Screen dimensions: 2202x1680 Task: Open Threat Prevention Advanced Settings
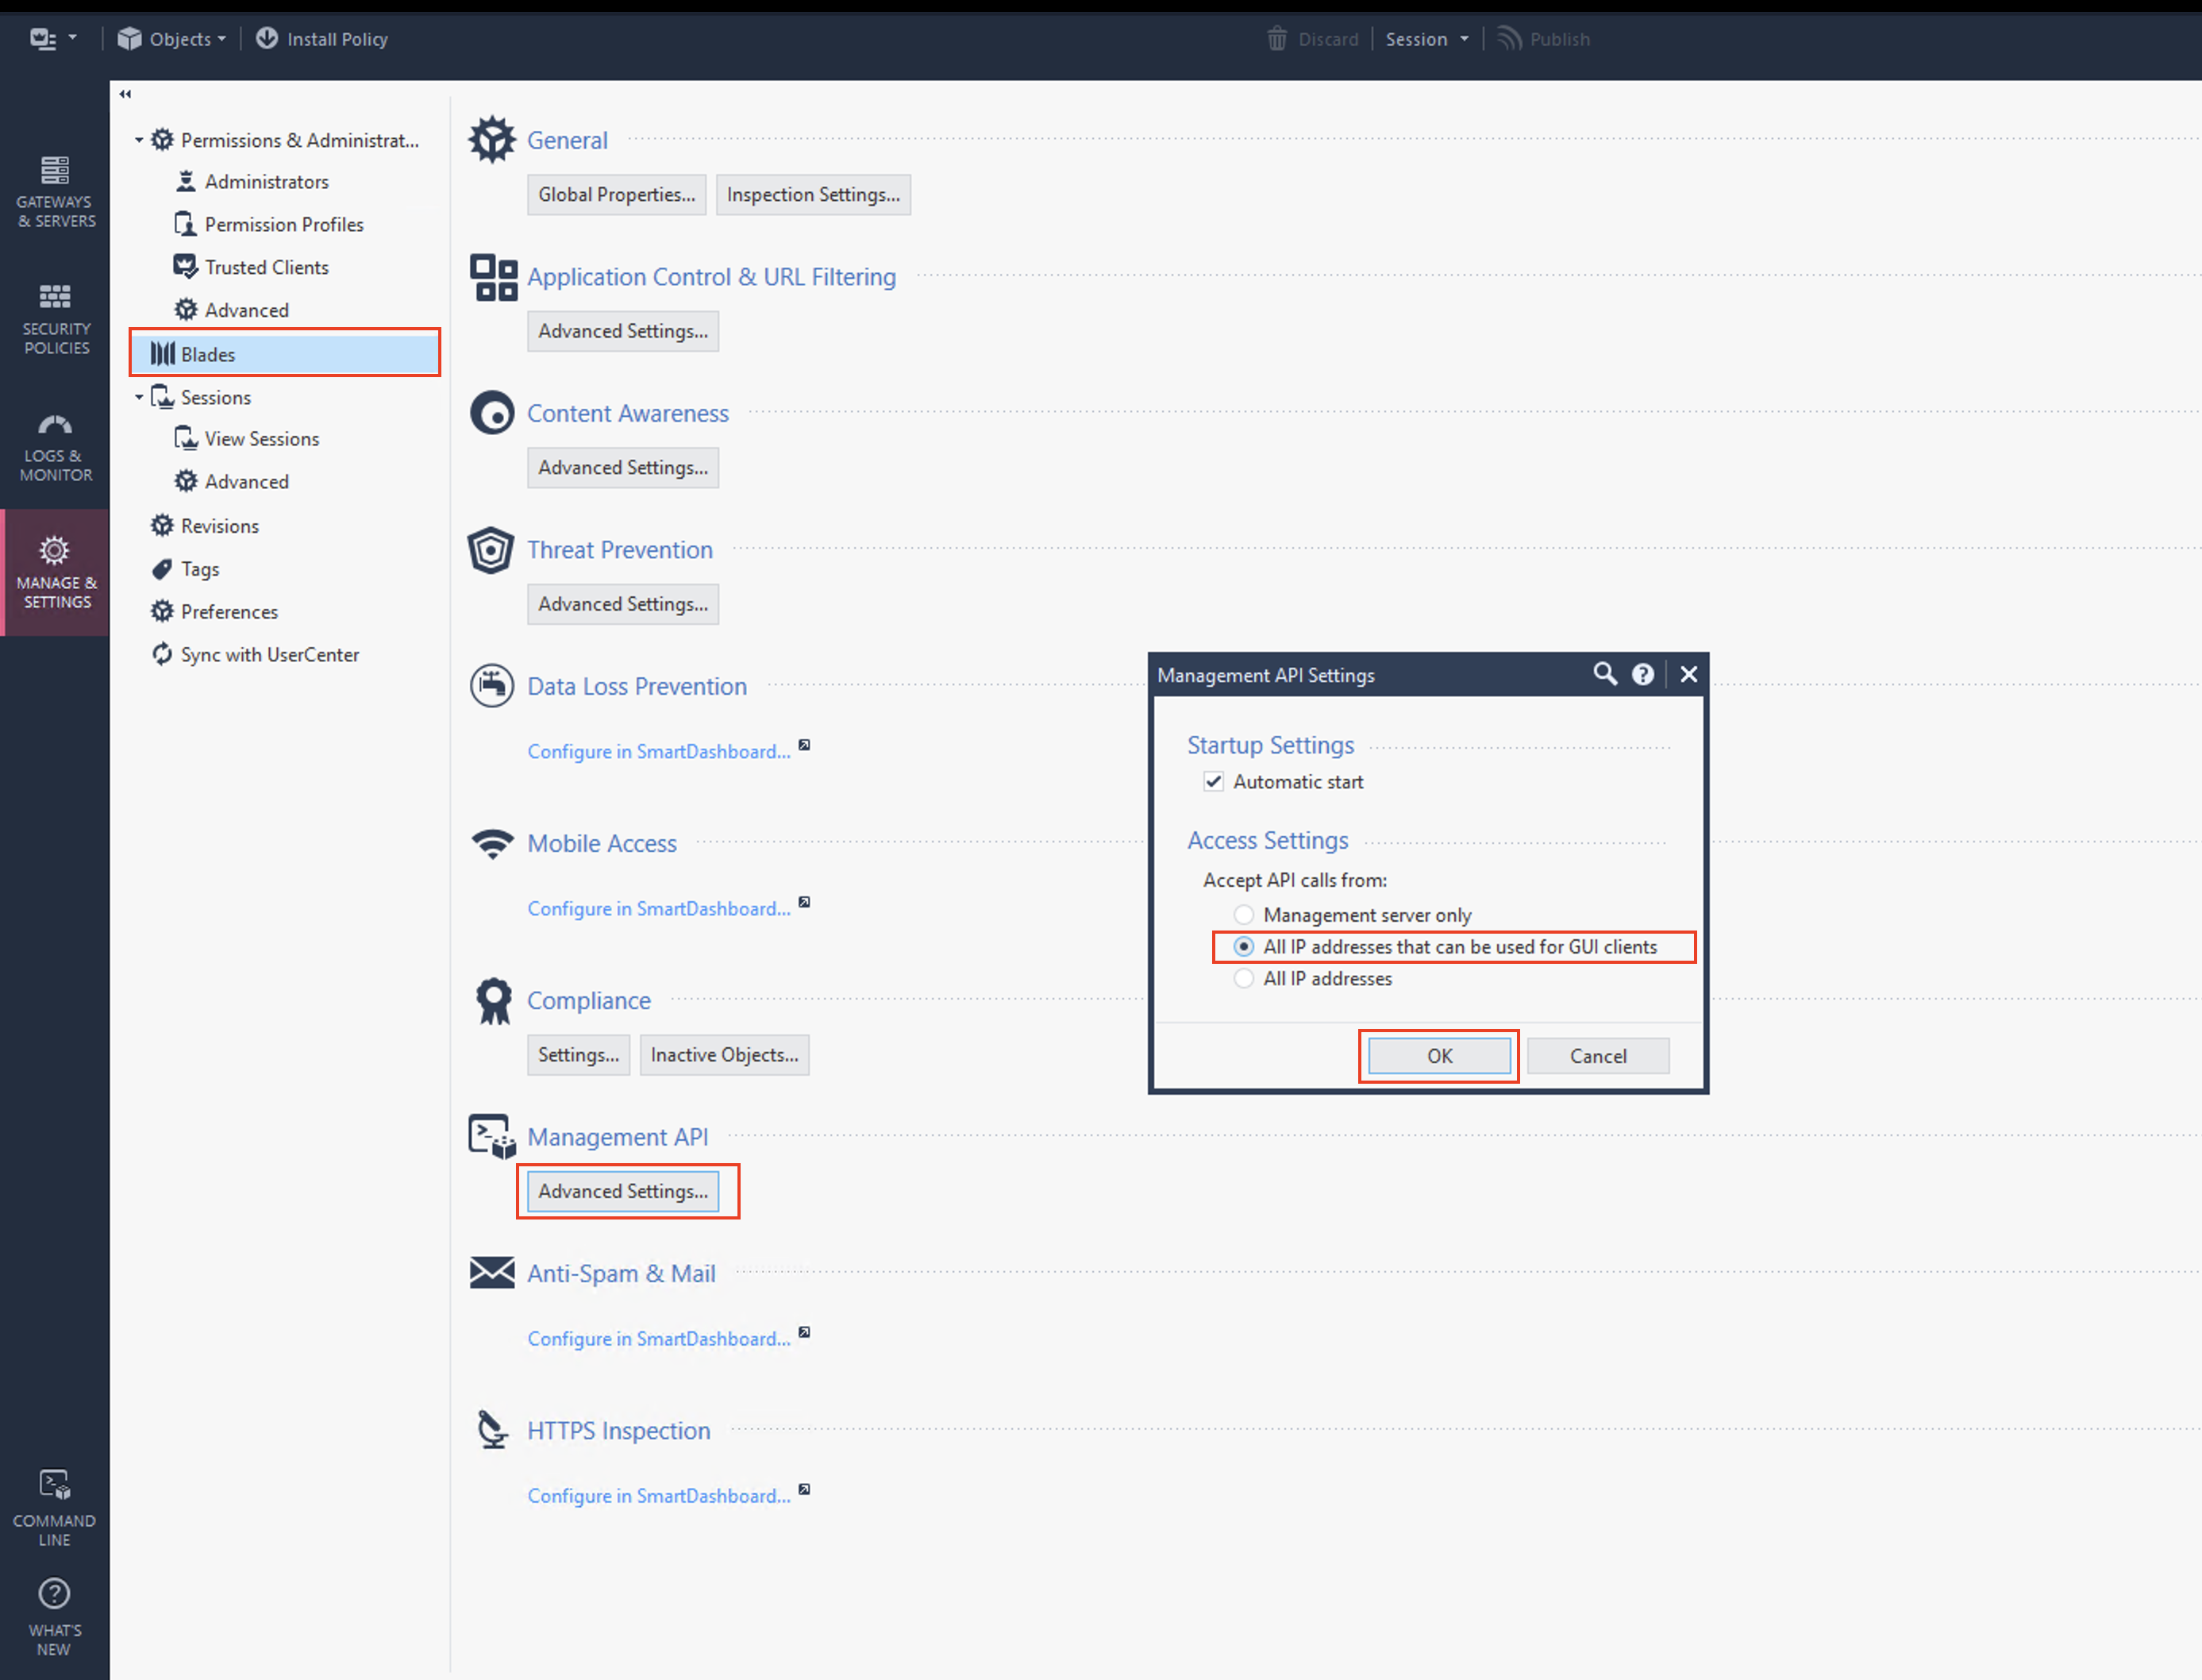(x=622, y=604)
